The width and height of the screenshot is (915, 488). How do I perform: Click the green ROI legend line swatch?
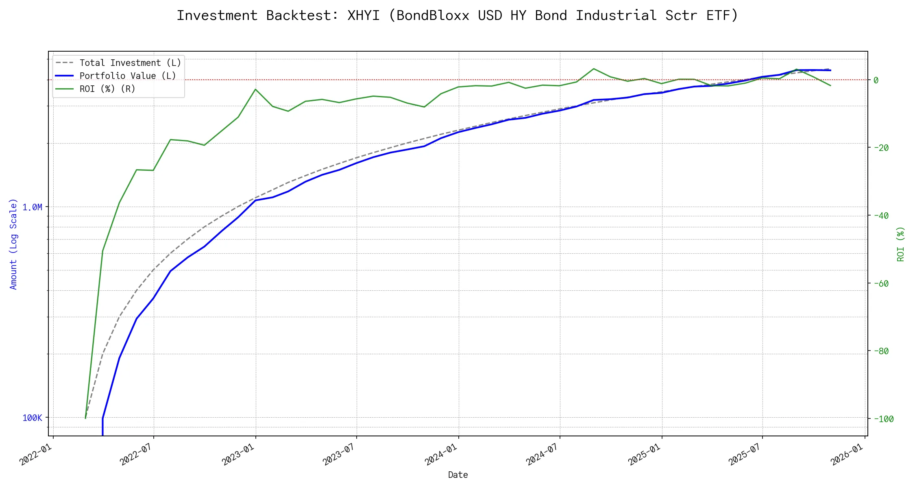tap(64, 89)
